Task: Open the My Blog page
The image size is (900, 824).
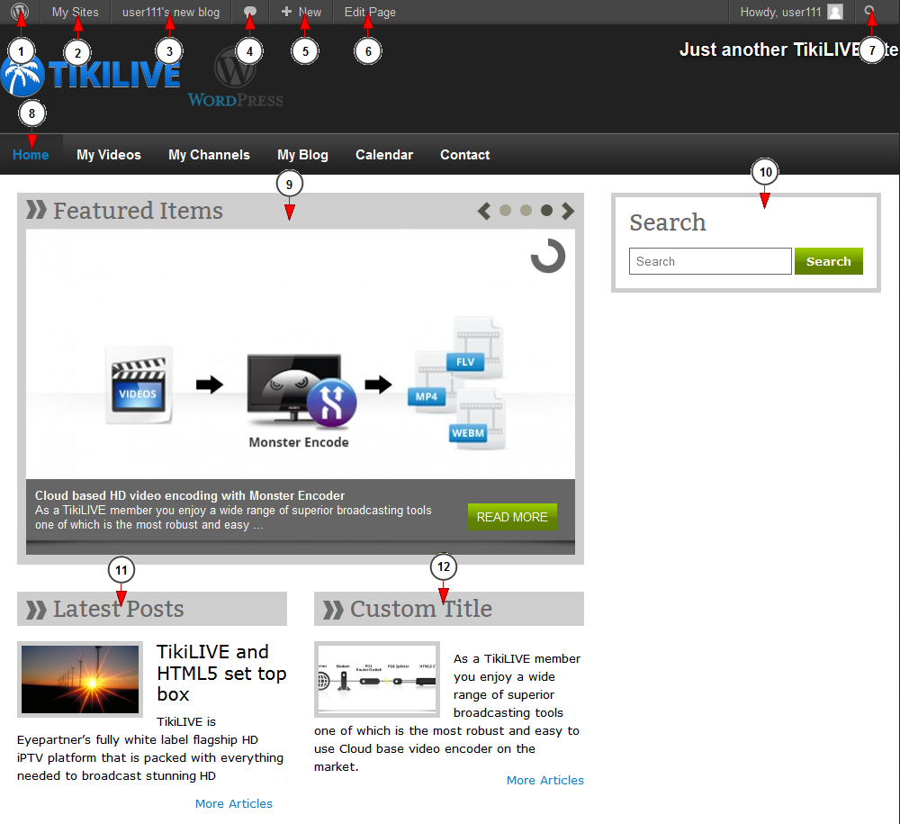Action: (302, 155)
